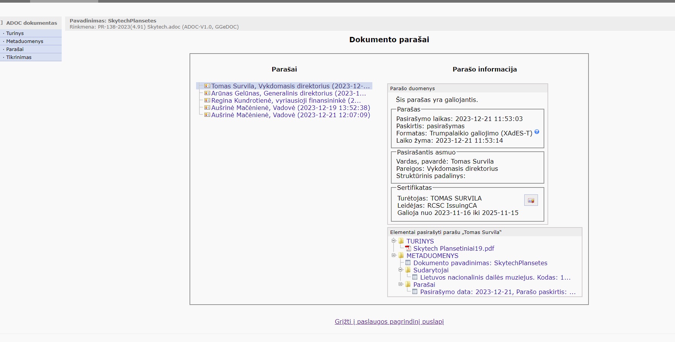Collapse the TURINYS tree node
Viewport: 675px width, 342px height.
click(394, 241)
